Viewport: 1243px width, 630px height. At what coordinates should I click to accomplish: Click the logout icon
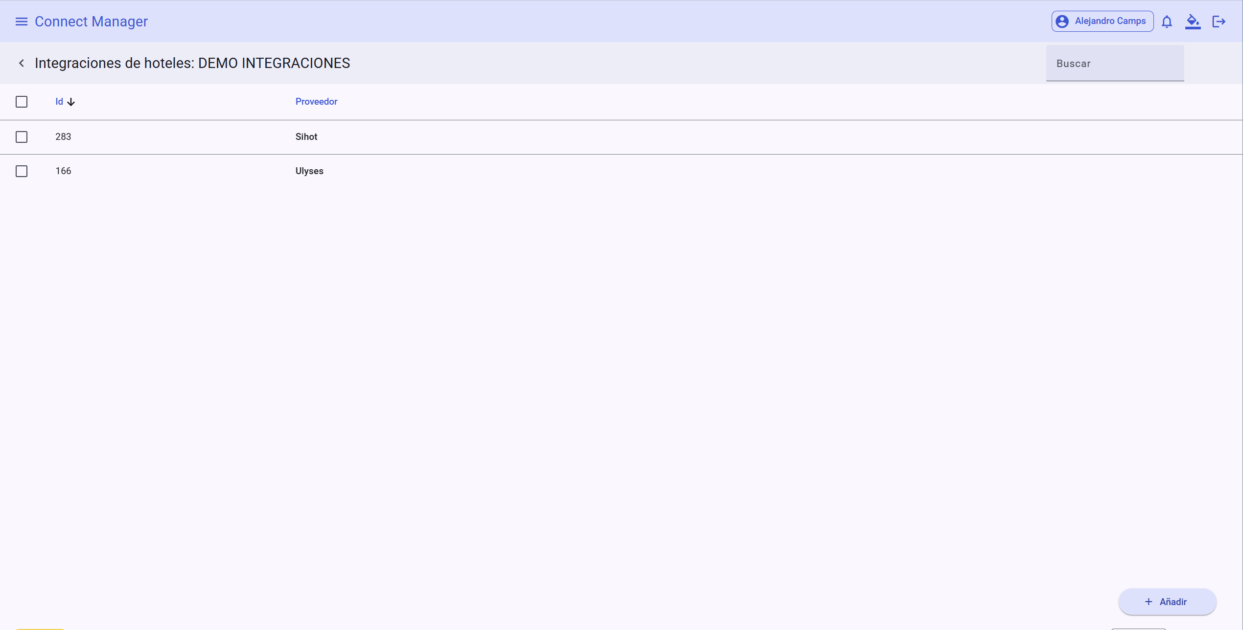[x=1219, y=22]
